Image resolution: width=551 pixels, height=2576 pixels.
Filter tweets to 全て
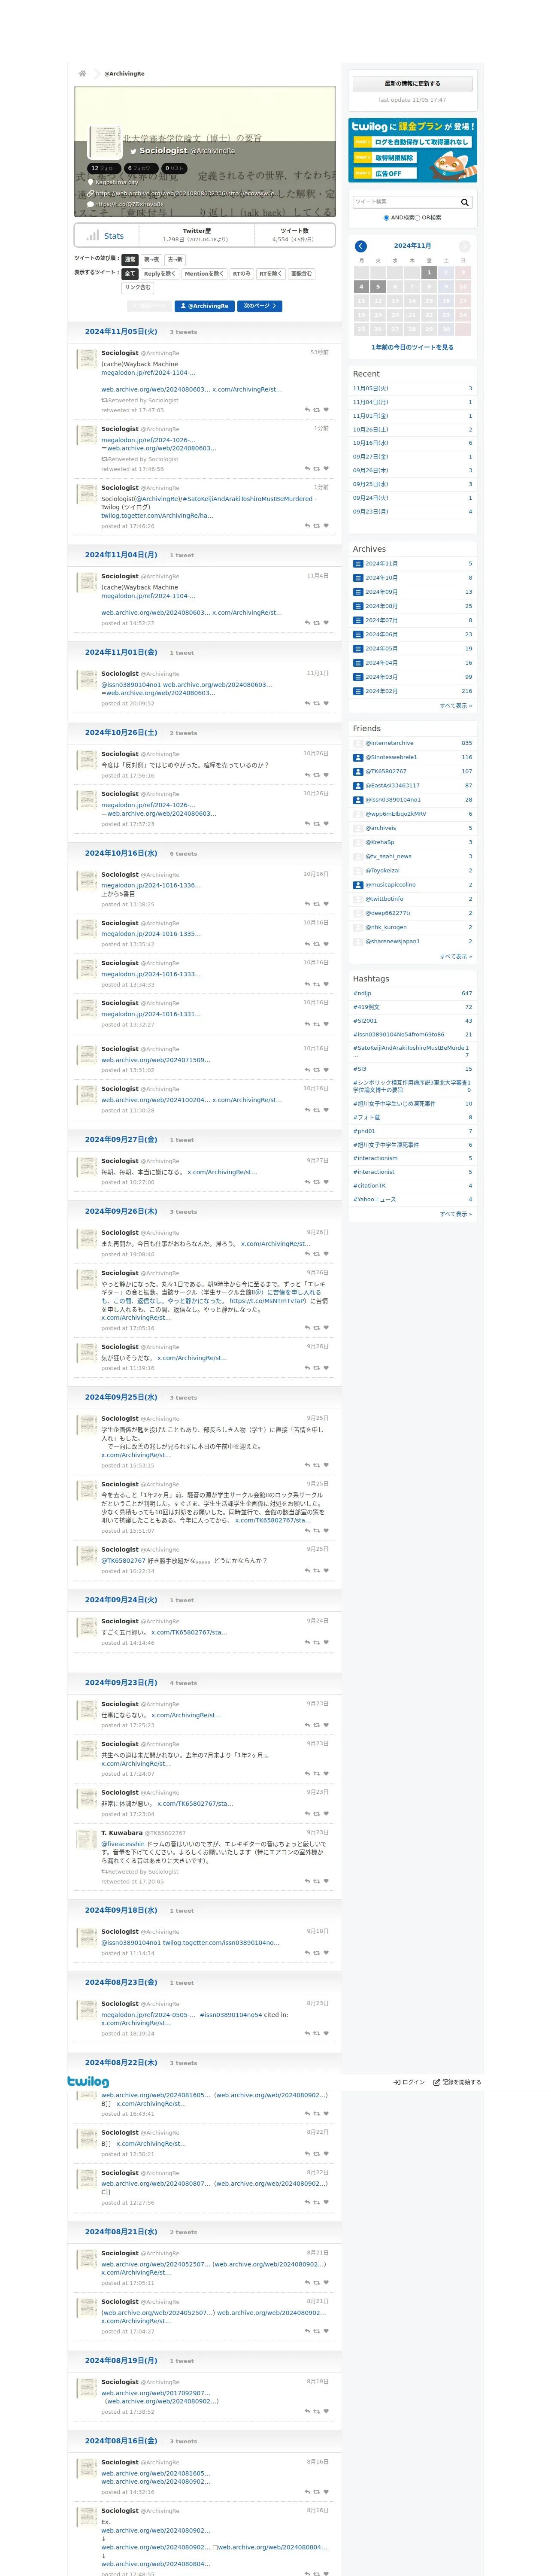coord(129,273)
